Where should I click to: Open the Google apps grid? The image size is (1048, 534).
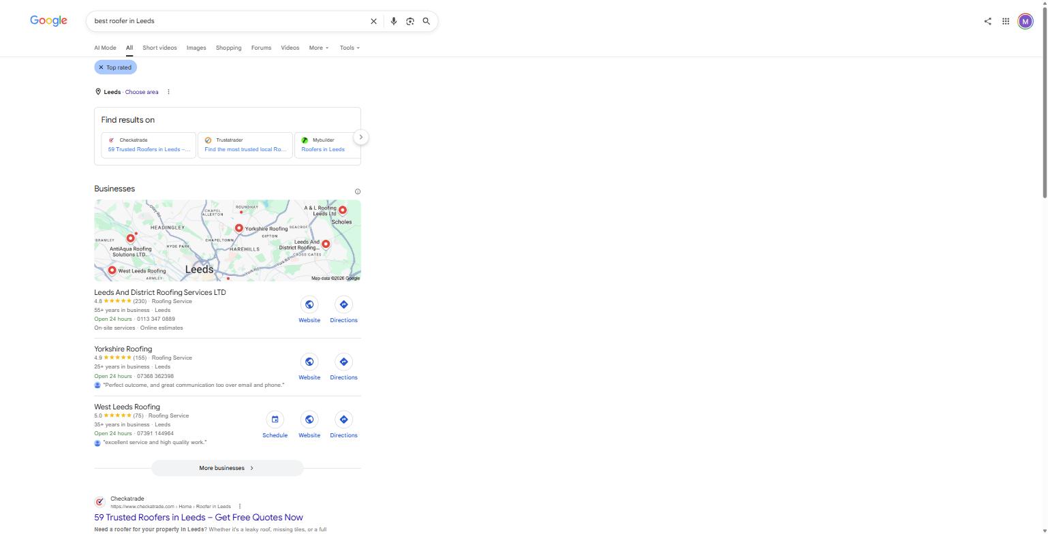tap(1006, 21)
